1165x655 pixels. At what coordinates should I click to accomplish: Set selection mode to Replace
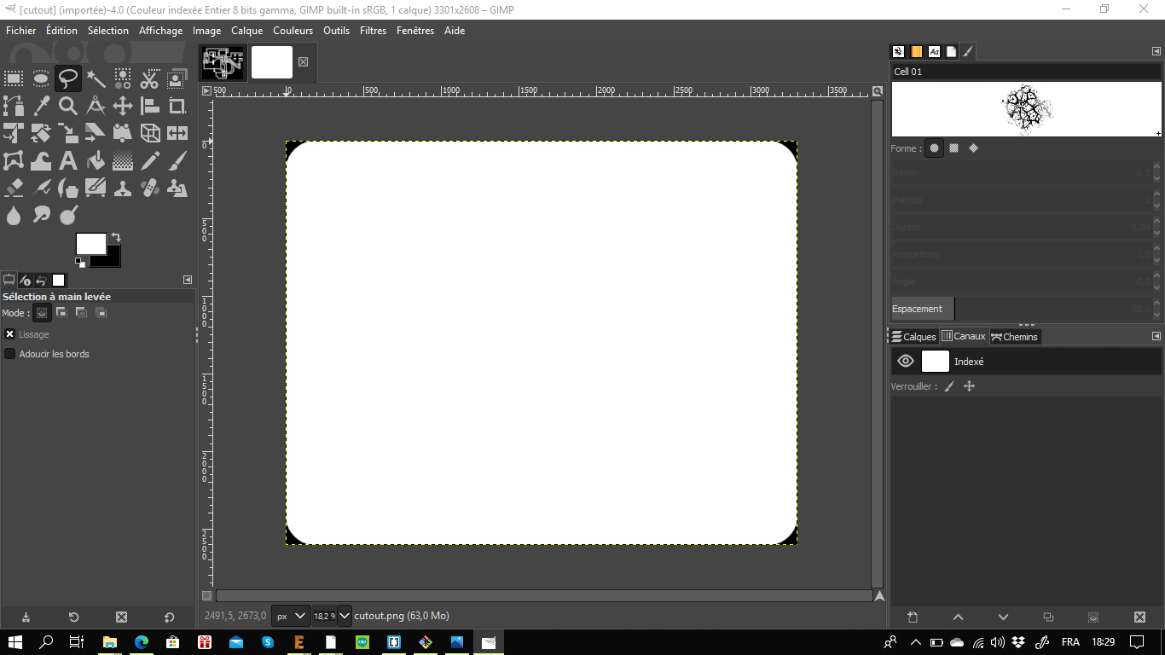coord(41,313)
